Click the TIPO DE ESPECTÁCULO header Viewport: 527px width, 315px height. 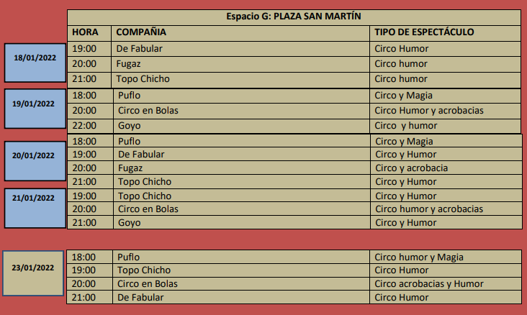pos(424,32)
